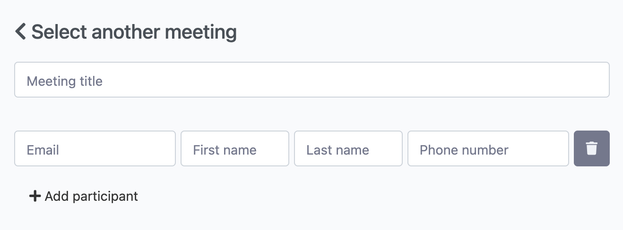Click the "Meeting title" placeholder text
Viewport: 623px width, 230px height.
point(65,81)
